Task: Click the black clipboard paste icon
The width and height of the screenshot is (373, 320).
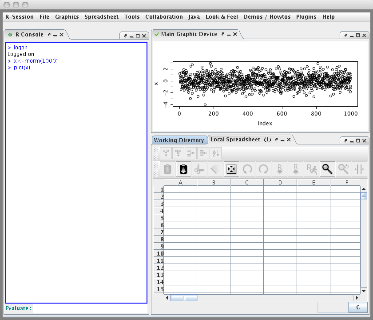Action: [x=183, y=169]
